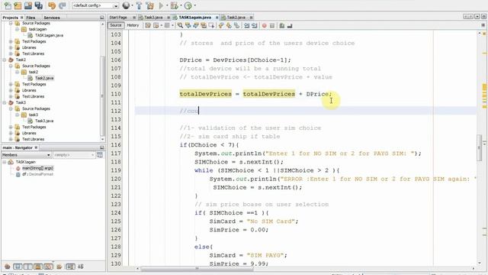This screenshot has height=275, width=488.
Task: Click the Toggle Bookmark icon
Action: (236, 25)
